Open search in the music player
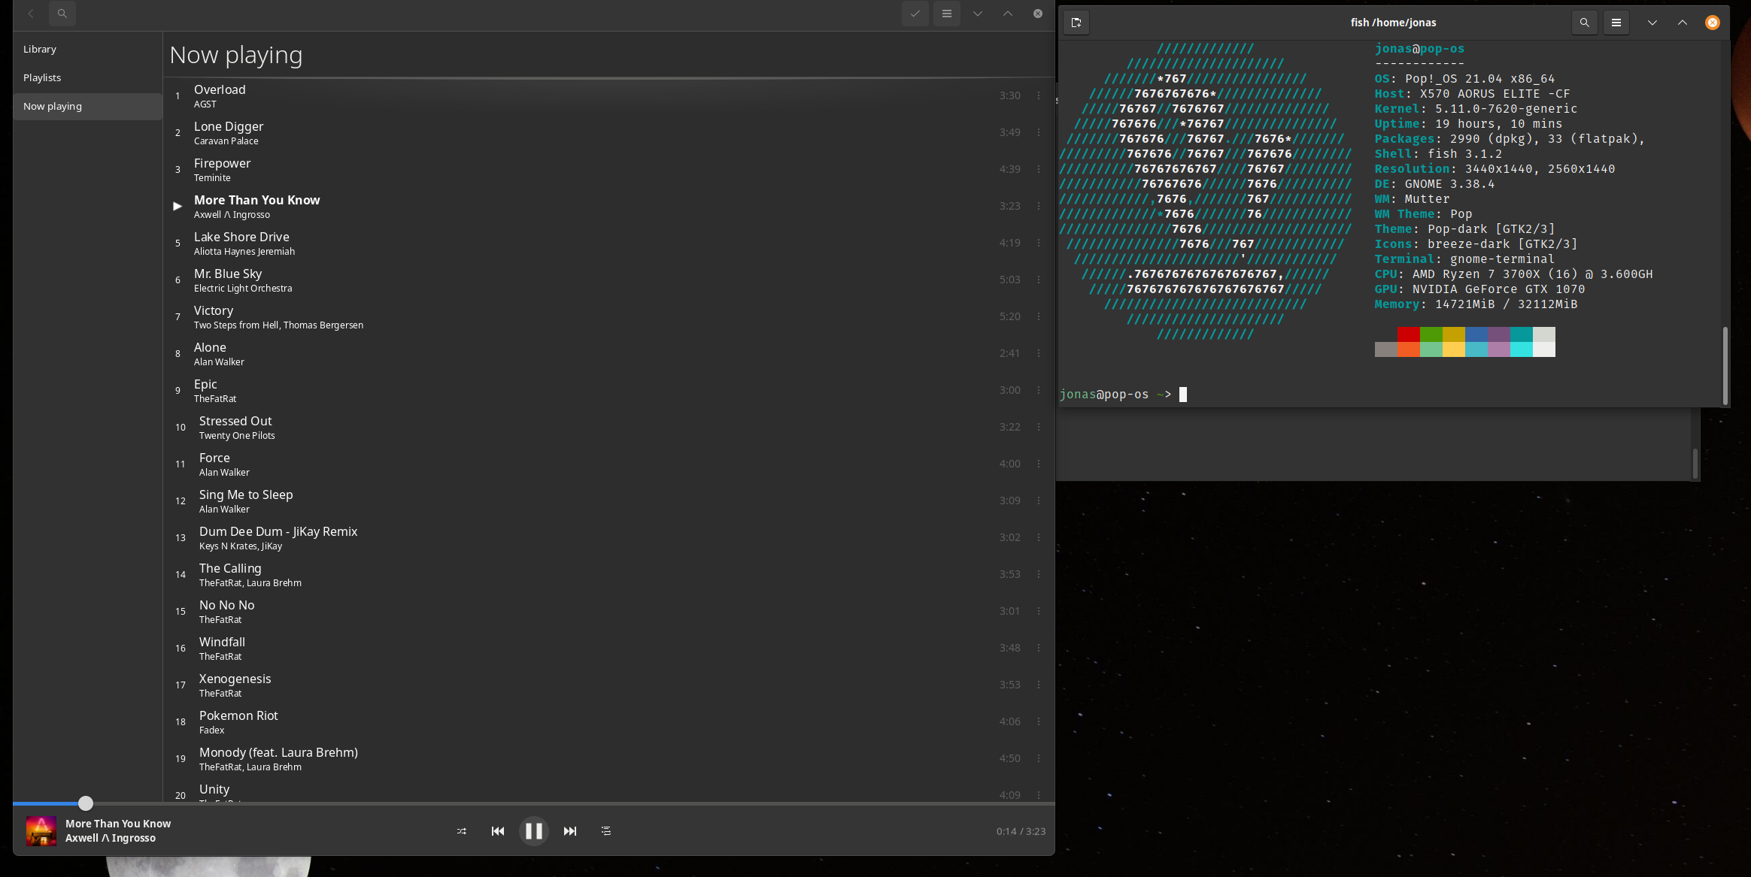The width and height of the screenshot is (1751, 877). [62, 14]
